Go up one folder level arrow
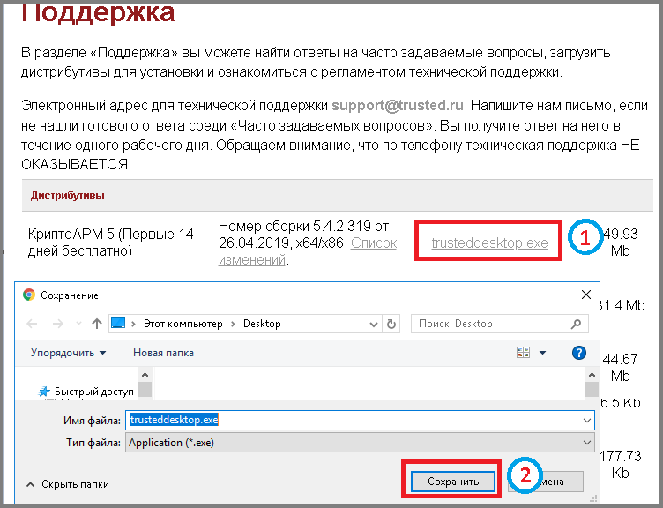The height and width of the screenshot is (508, 663). tap(97, 324)
